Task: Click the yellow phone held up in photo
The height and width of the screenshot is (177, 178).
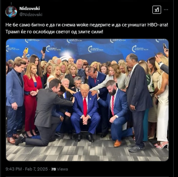Action: (26, 50)
